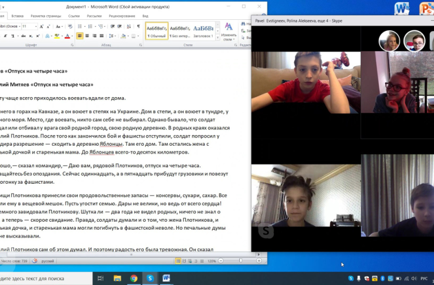Switch to the Рецензирование tab
The image size is (434, 285).
(x=122, y=16)
